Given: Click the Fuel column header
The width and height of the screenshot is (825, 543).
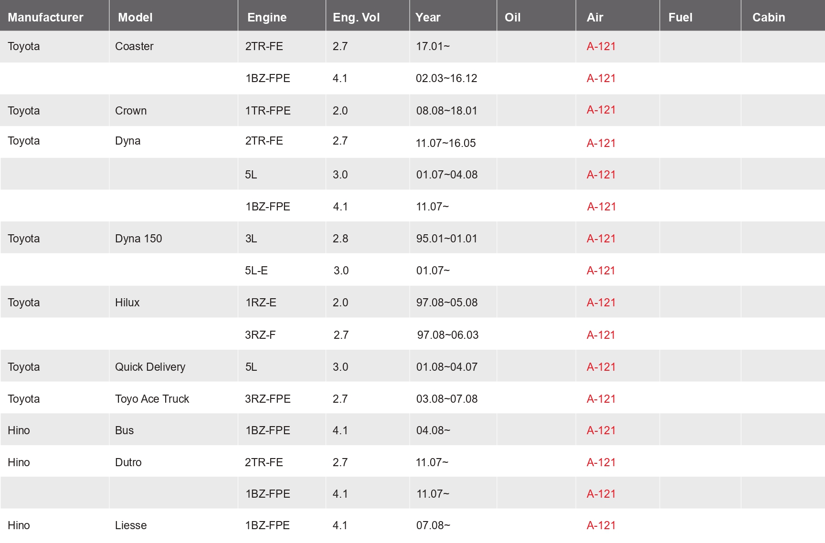Looking at the screenshot, I should click(x=680, y=17).
